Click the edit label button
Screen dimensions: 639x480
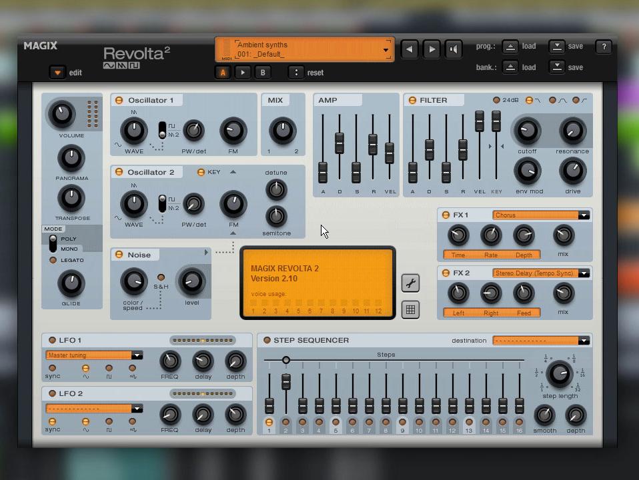(75, 73)
